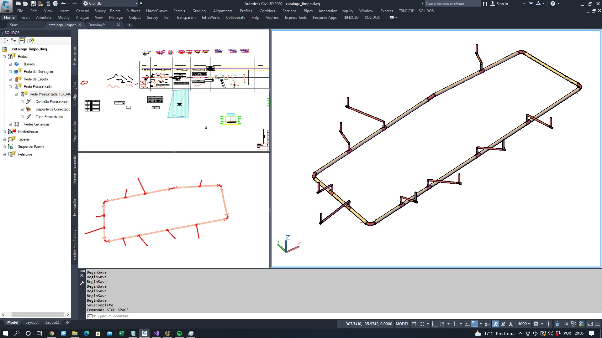Toggle snap mode dotted grid
602x338 pixels.
[422, 324]
